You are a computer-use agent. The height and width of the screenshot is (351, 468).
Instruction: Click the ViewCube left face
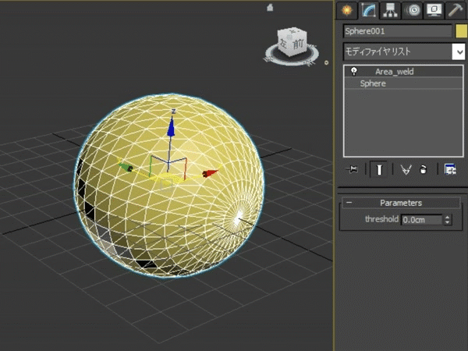[x=284, y=44]
